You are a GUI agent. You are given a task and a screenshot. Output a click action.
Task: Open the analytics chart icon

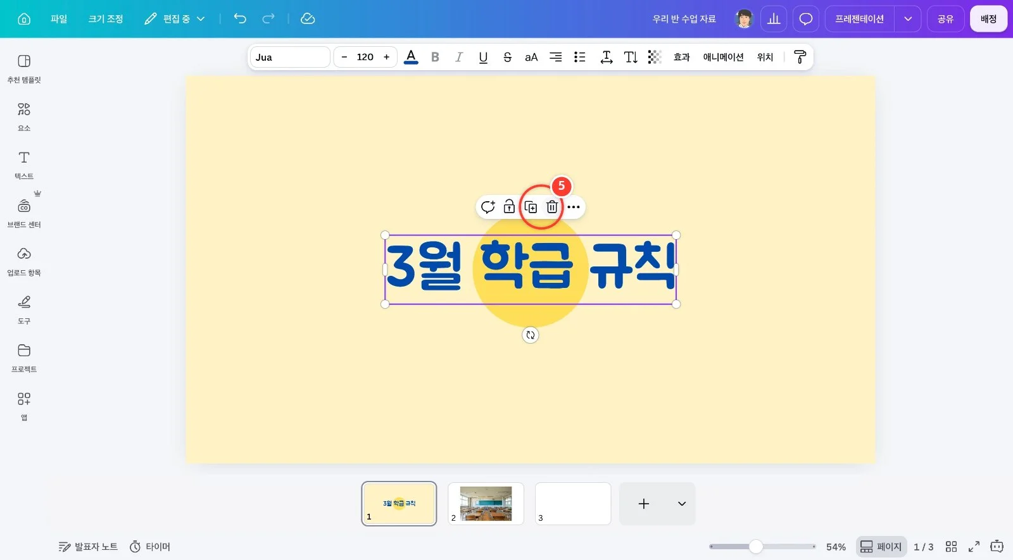(x=774, y=19)
